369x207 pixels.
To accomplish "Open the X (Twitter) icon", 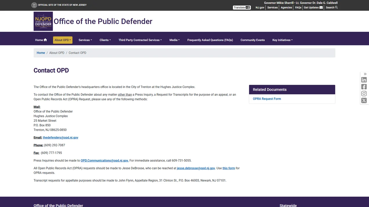I will [364, 101].
